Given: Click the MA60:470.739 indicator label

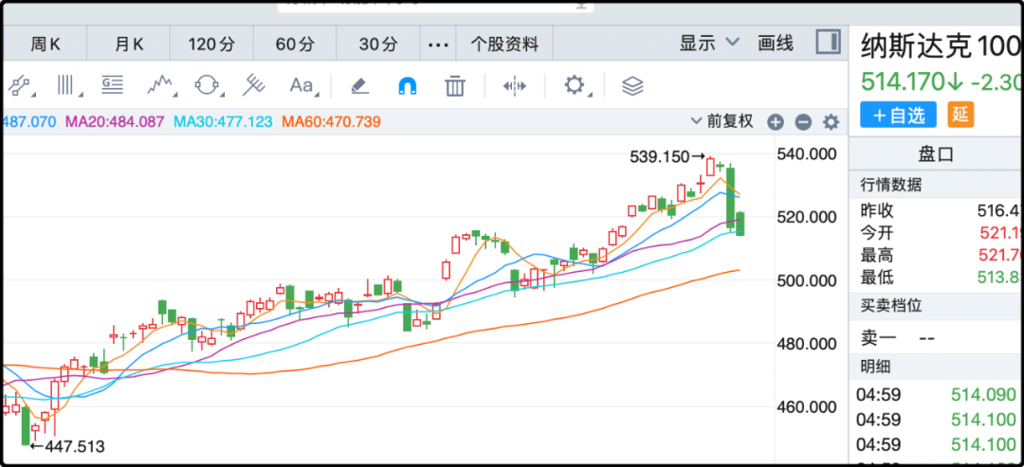Looking at the screenshot, I should pyautogui.click(x=331, y=121).
